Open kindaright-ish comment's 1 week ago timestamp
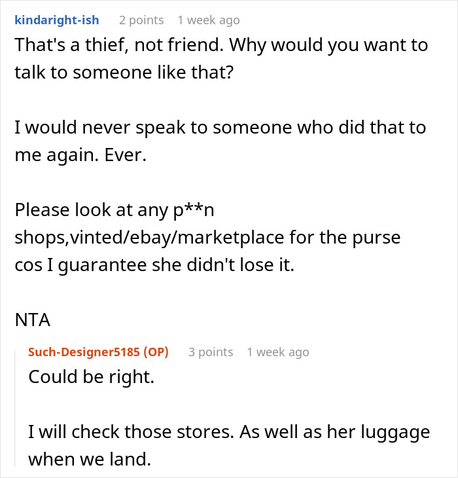458x478 pixels. 209,20
